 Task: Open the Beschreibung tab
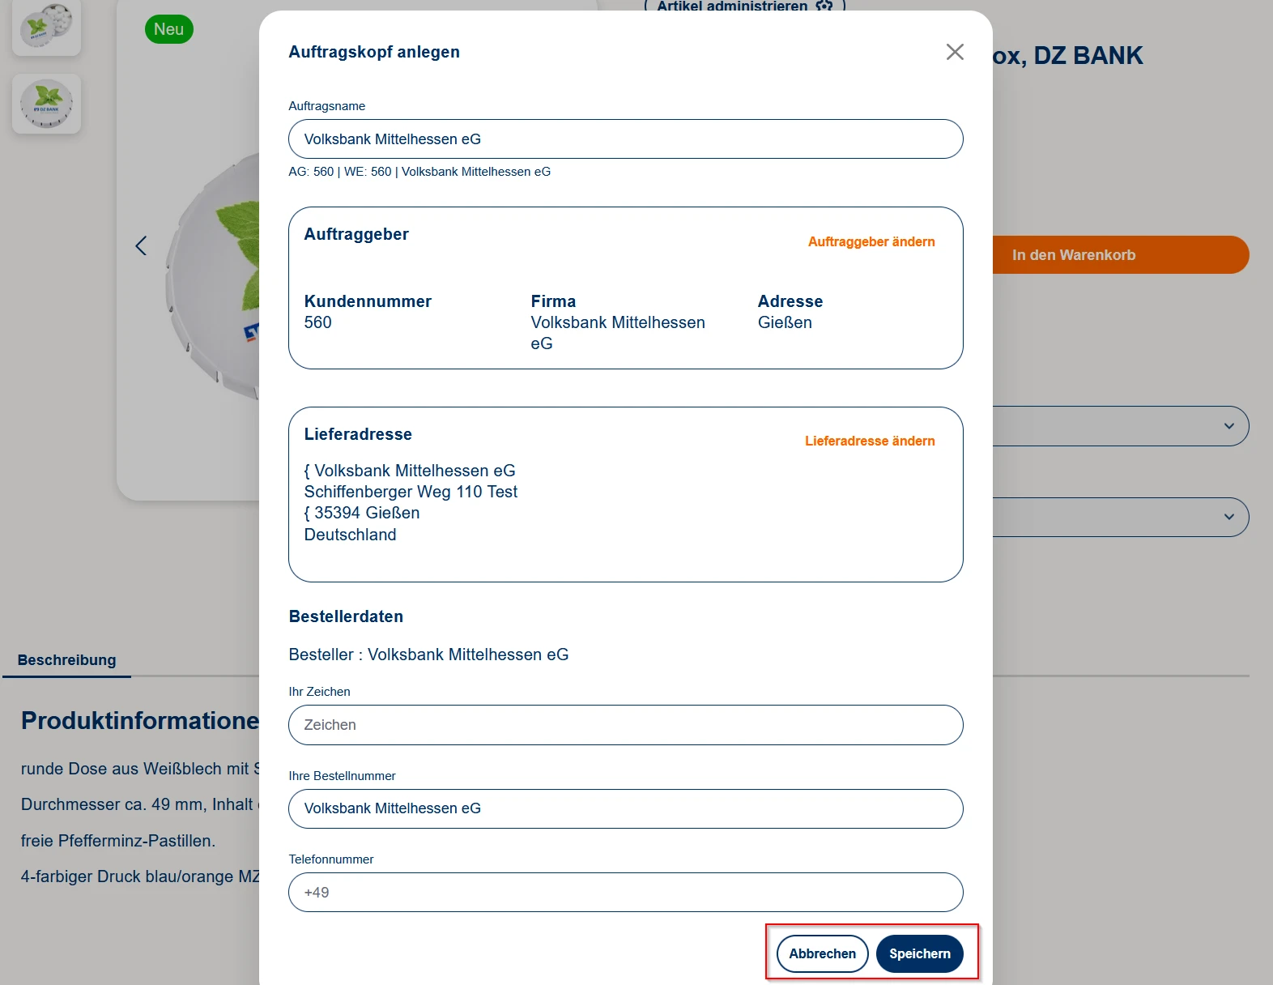point(66,660)
